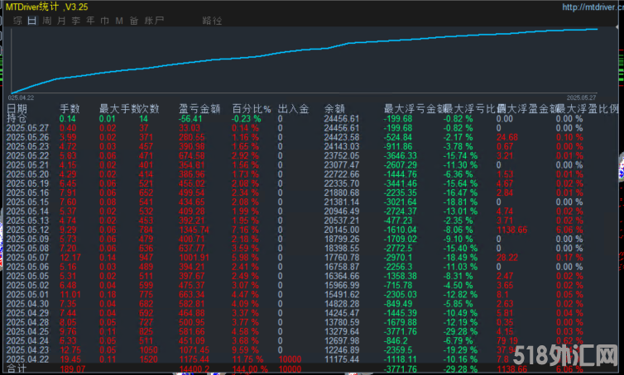Open the mtdriver website link
This screenshot has width=624, height=375.
click(x=591, y=7)
